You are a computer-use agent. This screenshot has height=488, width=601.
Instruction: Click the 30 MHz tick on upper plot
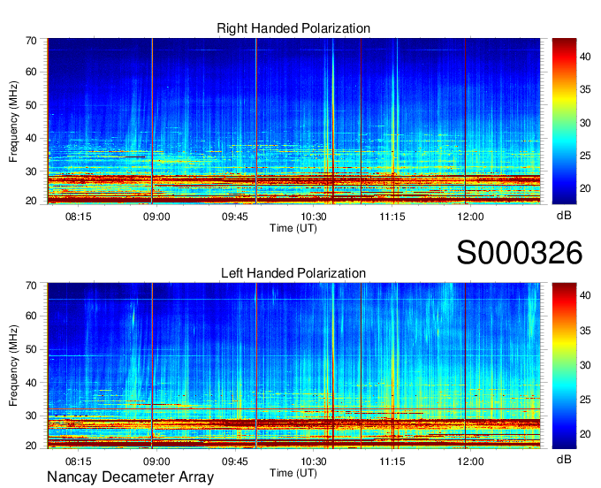(x=31, y=172)
